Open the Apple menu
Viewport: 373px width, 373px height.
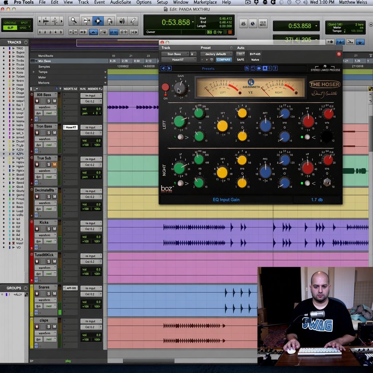click(x=6, y=3)
